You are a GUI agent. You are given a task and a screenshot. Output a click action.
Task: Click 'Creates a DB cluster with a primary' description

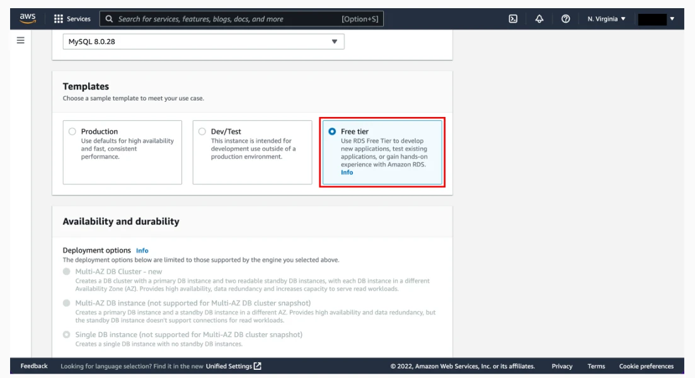point(252,285)
